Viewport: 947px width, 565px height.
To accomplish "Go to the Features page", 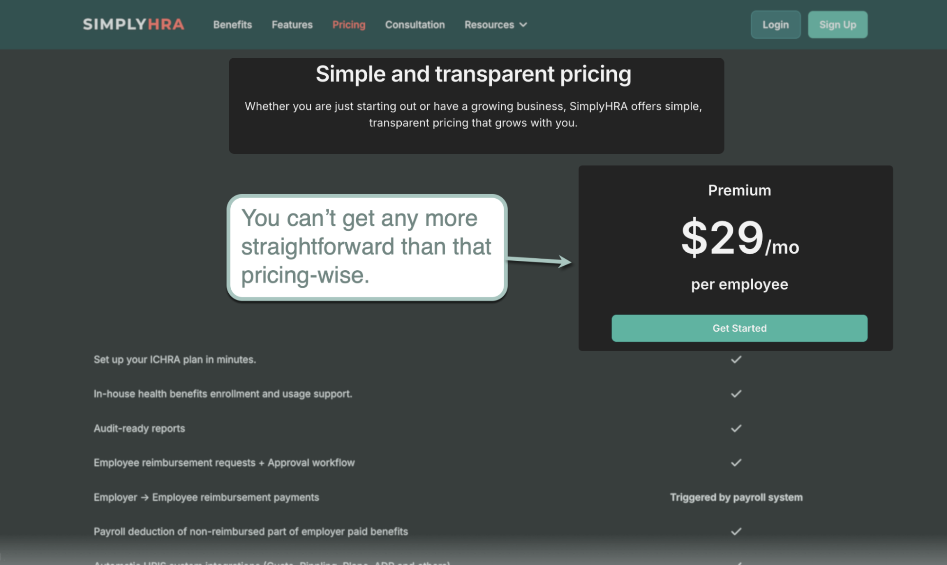I will [x=292, y=25].
